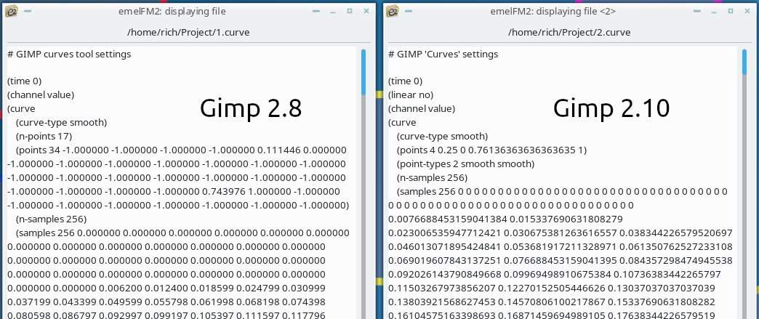Click '(channel value)' in the right window
Image resolution: width=759 pixels, height=319 pixels.
[x=422, y=108]
